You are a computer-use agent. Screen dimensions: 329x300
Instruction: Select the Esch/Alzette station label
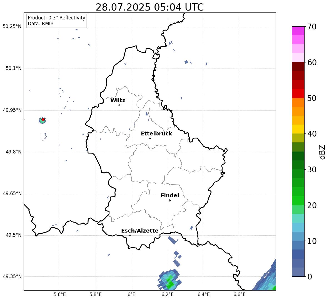coord(140,231)
